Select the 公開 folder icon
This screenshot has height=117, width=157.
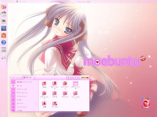44,103
